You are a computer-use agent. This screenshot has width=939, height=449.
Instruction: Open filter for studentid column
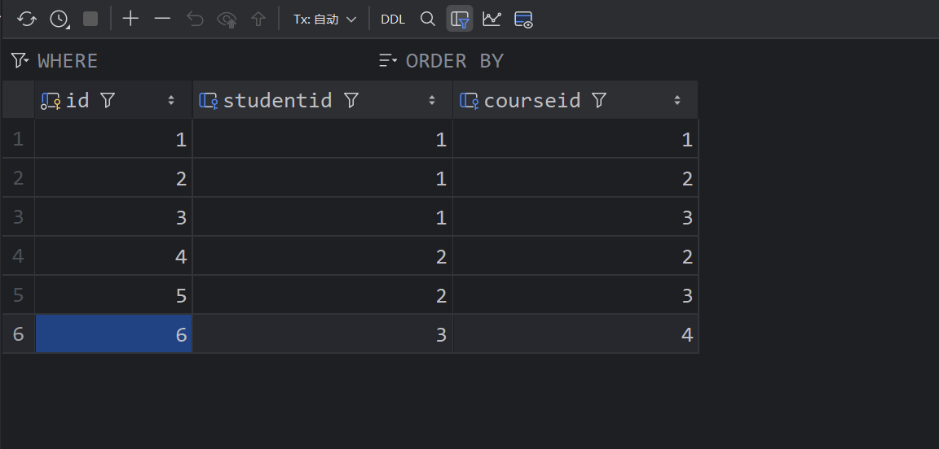click(x=351, y=100)
